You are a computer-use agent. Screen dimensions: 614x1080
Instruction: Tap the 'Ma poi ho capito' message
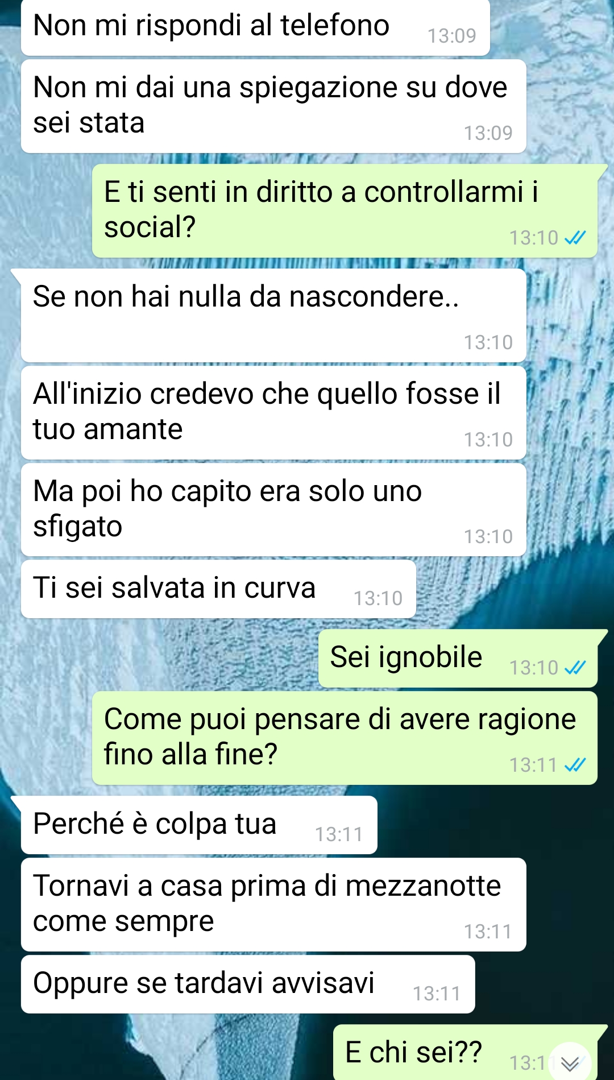(x=273, y=510)
